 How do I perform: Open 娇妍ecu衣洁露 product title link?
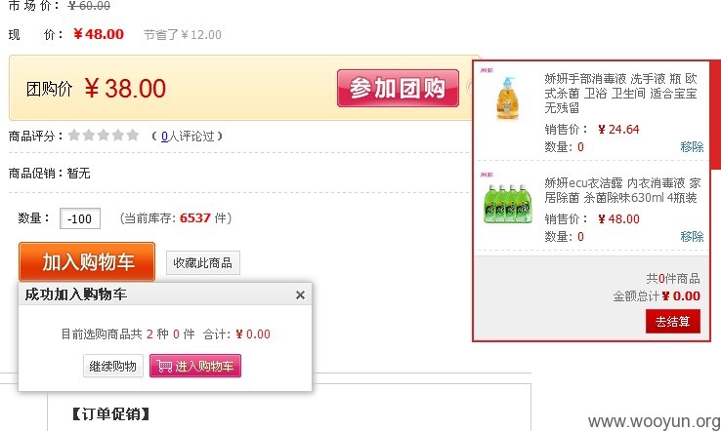coord(622,190)
